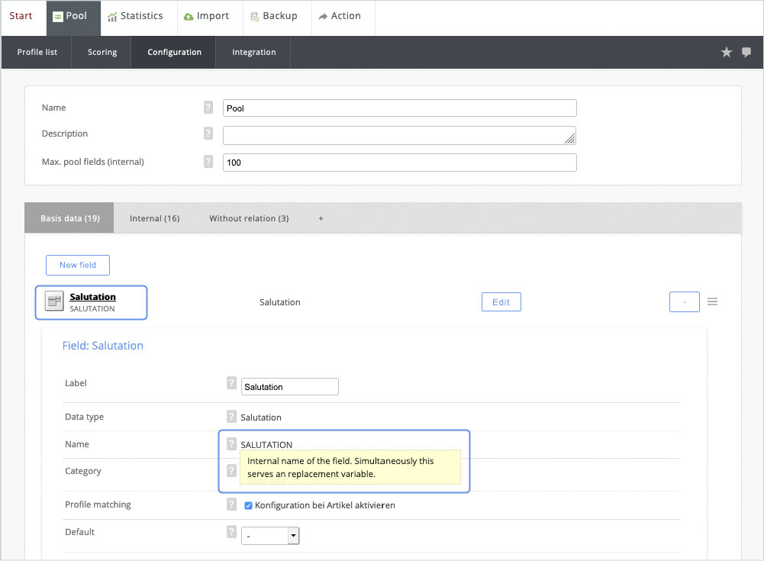Screen dimensions: 764x561
Task: Click help icon next to Profile matching
Action: click(231, 505)
